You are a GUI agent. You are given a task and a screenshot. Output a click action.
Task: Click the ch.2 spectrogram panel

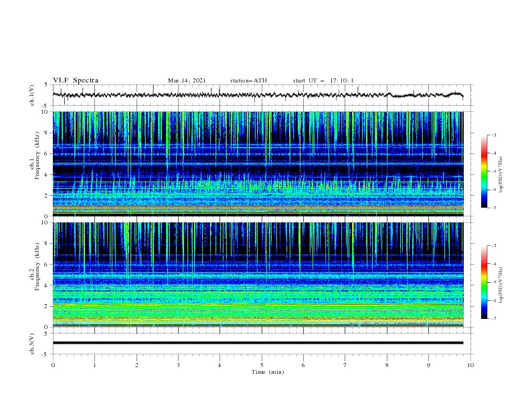pyautogui.click(x=258, y=275)
